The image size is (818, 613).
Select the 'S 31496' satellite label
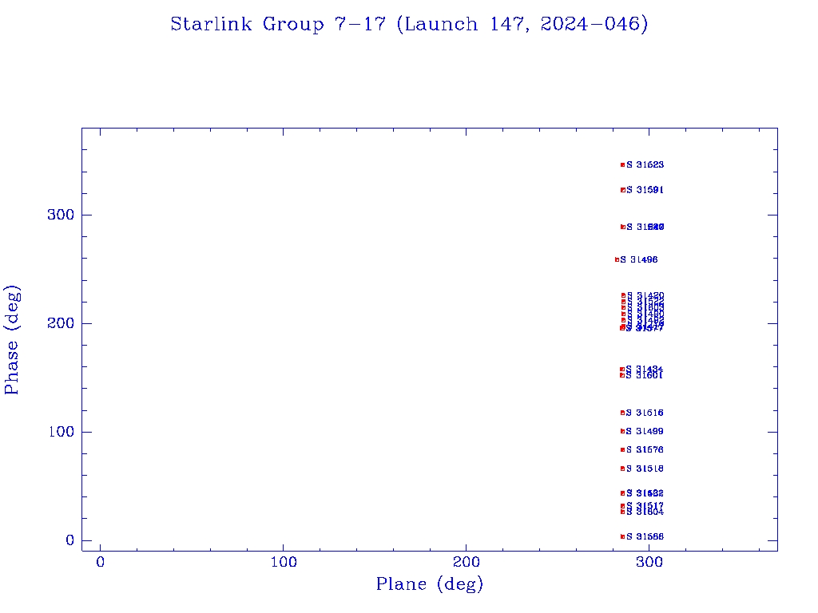[639, 259]
